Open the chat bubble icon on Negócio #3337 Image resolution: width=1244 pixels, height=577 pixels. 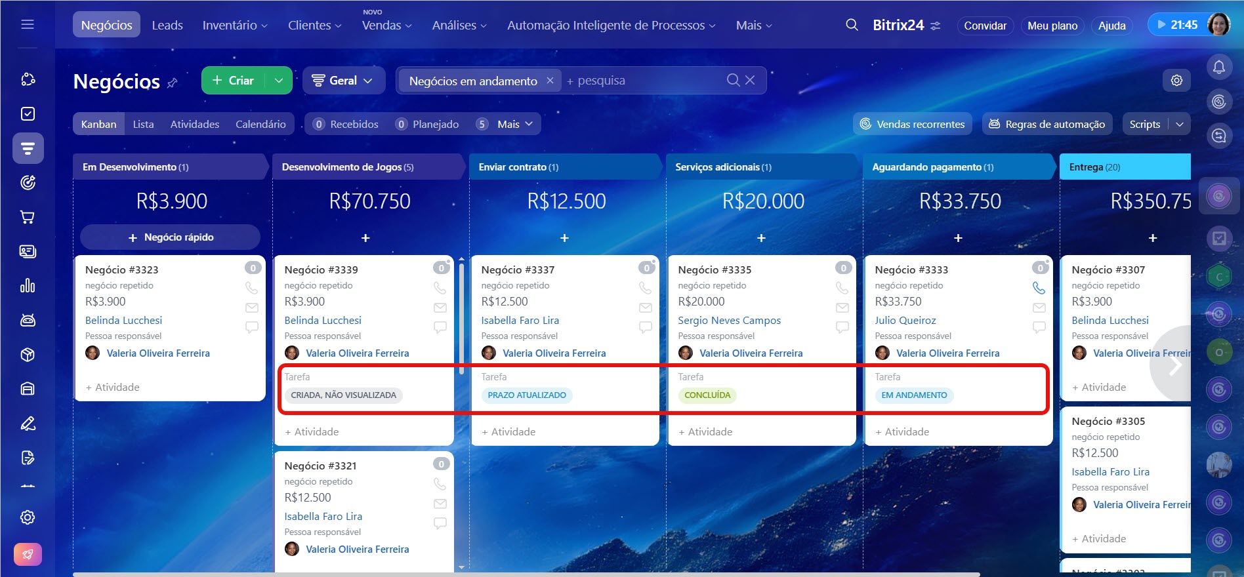pyautogui.click(x=646, y=327)
